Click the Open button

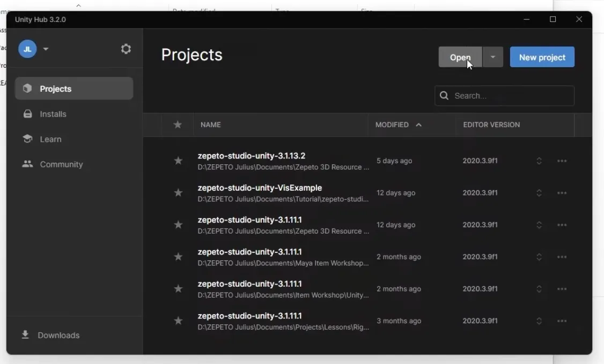pyautogui.click(x=460, y=57)
